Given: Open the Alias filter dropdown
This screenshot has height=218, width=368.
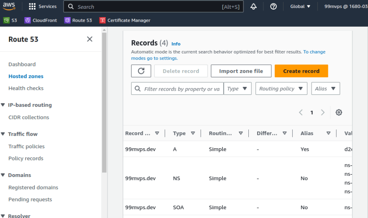Looking at the screenshot, I should (325, 89).
